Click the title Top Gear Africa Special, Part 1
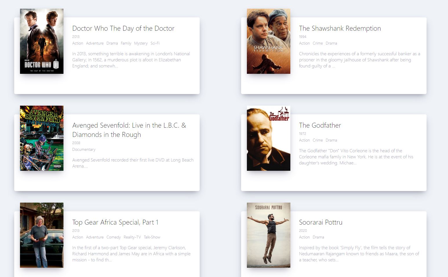 coord(115,222)
